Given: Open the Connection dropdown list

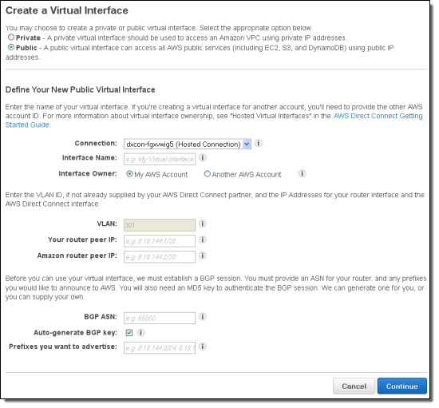Looking at the screenshot, I should [x=188, y=145].
